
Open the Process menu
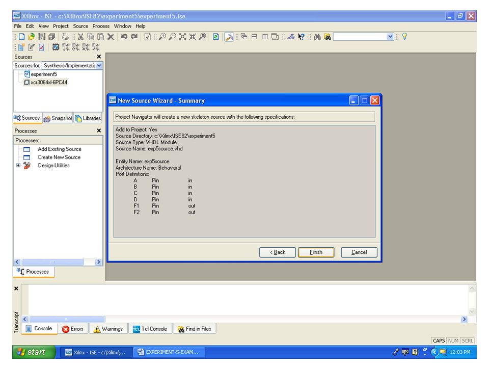[x=101, y=26]
